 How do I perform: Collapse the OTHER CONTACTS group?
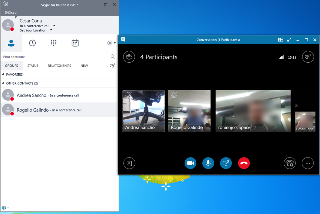[x=3, y=83]
